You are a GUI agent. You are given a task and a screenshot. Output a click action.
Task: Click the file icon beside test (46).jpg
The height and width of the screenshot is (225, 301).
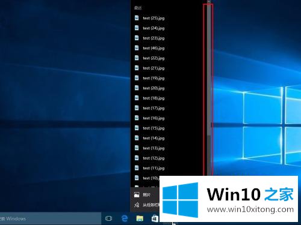coord(137,48)
